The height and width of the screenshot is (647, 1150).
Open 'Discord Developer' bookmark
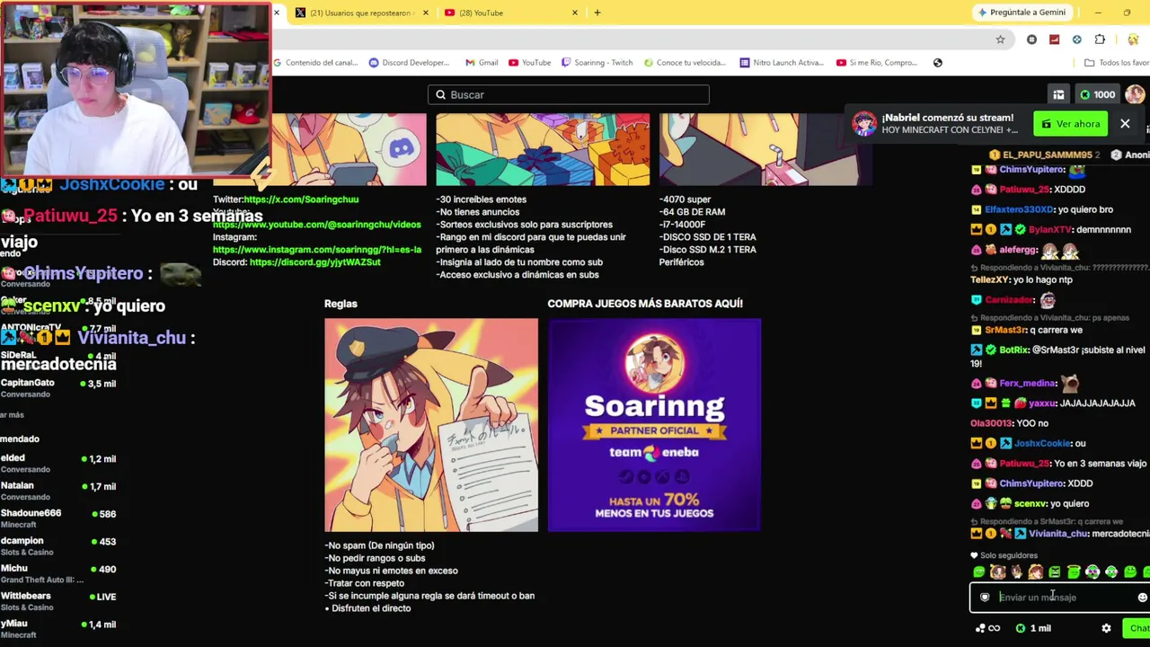pos(409,63)
